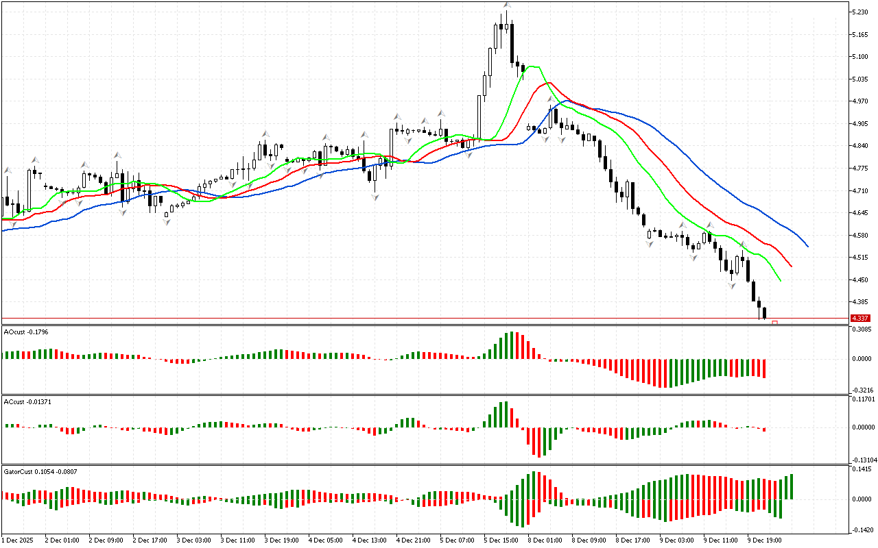The image size is (878, 548).
Task: Click the right end of the blue Alligator line
Action: [x=807, y=246]
